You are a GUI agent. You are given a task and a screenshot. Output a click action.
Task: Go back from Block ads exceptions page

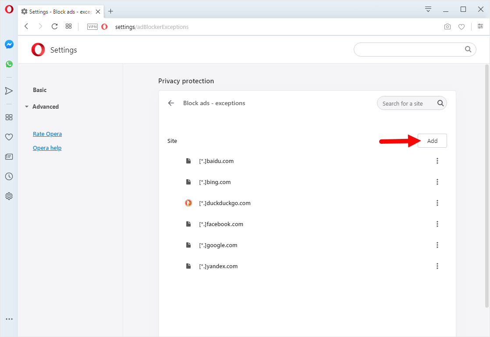[171, 103]
